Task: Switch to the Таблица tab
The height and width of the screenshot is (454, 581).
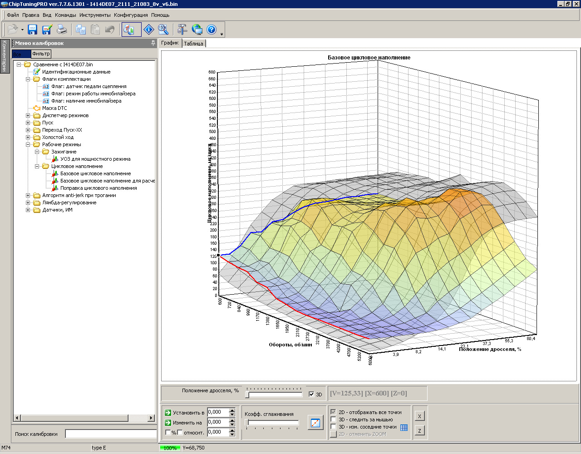Action: (193, 44)
